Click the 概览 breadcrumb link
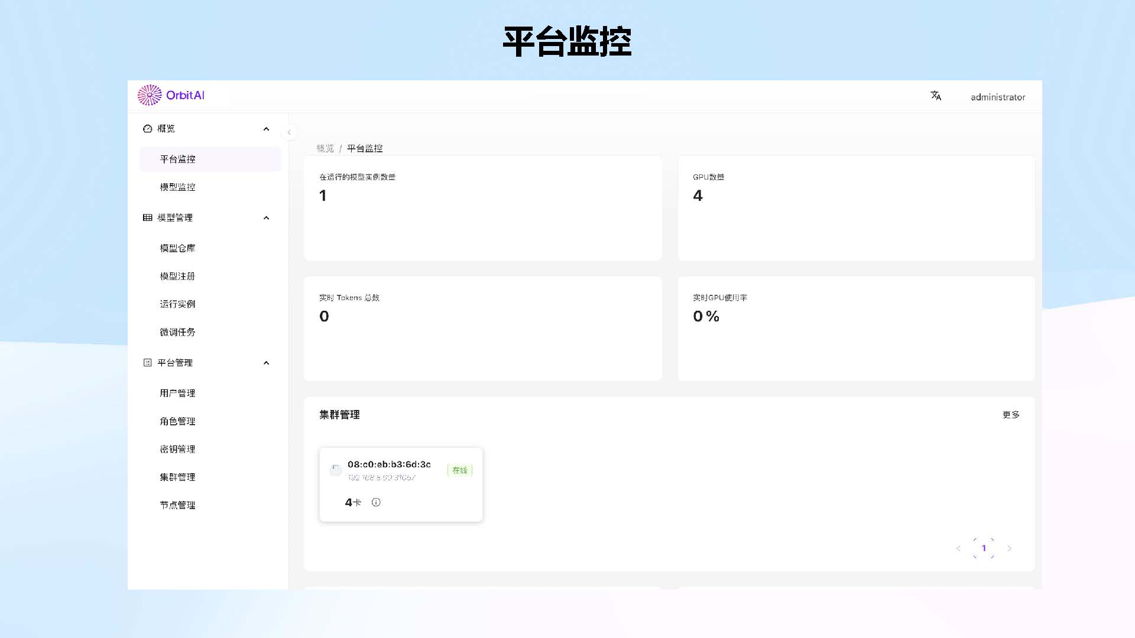 325,148
